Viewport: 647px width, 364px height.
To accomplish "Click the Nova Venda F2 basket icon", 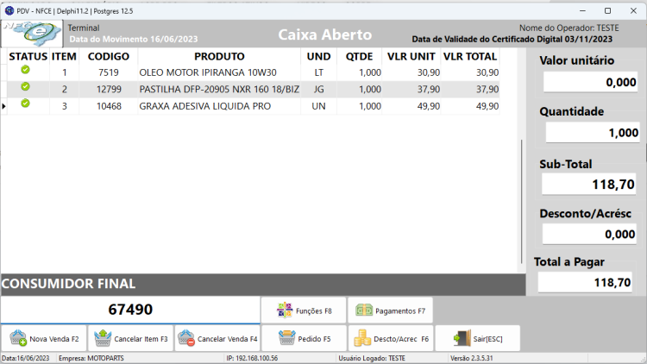I will point(18,338).
